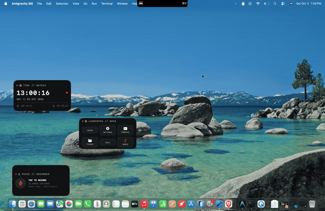The width and height of the screenshot is (325, 211).
Task: Open Apple TV from the Dock
Action: pyautogui.click(x=135, y=204)
